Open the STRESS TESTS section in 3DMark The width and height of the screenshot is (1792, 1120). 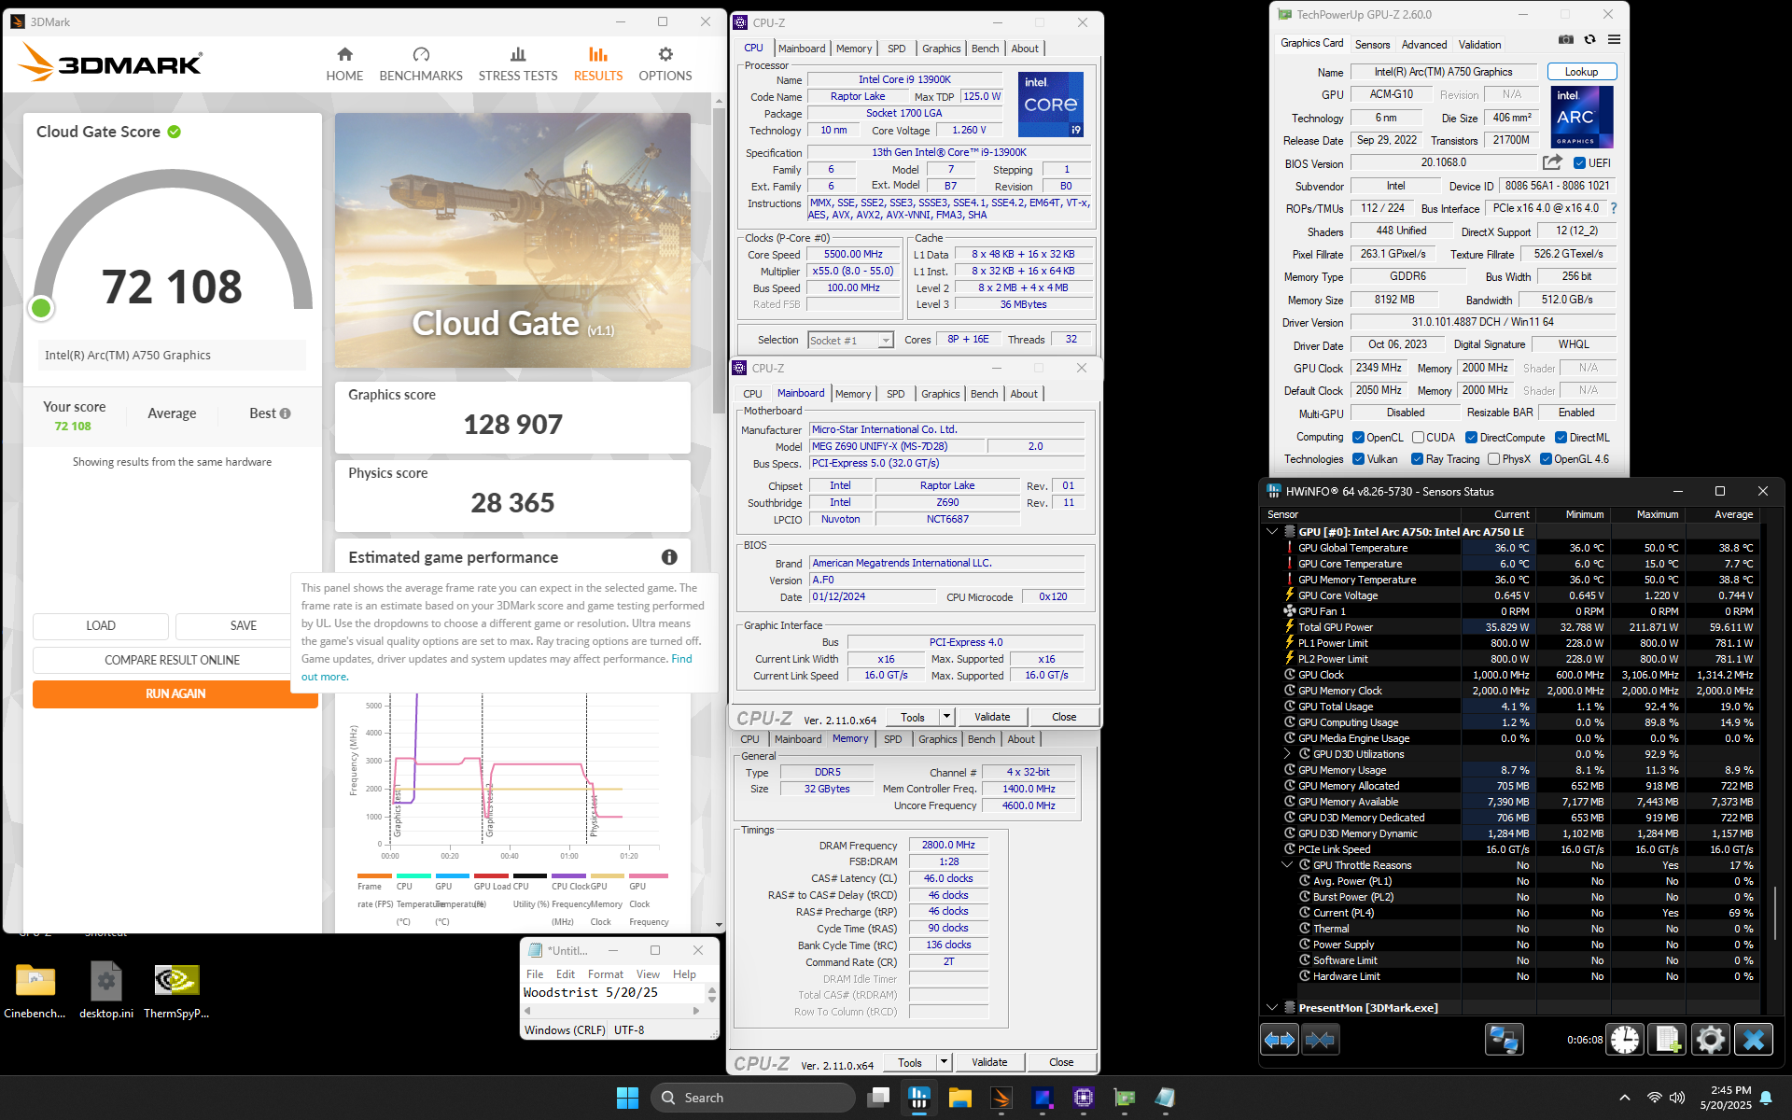tap(518, 64)
